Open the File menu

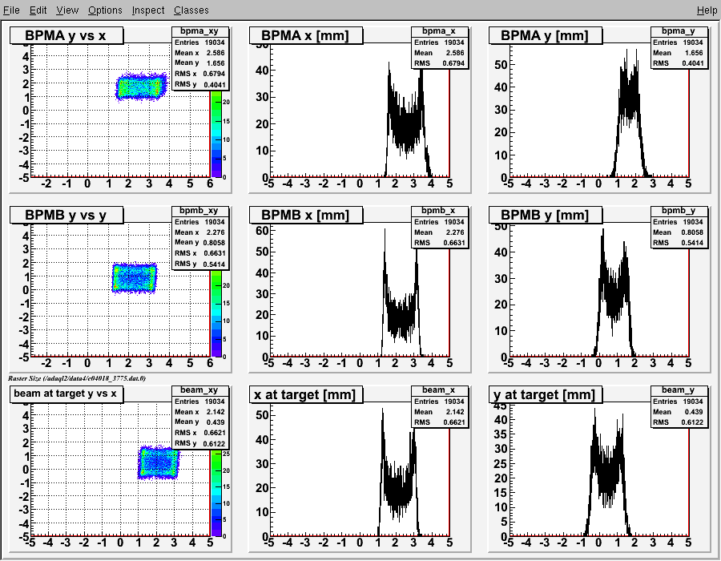(x=11, y=10)
